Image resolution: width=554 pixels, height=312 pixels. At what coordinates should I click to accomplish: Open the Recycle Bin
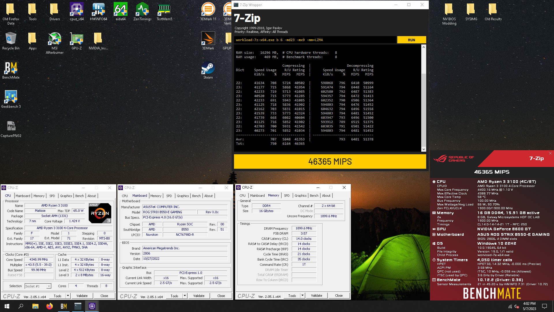click(11, 41)
